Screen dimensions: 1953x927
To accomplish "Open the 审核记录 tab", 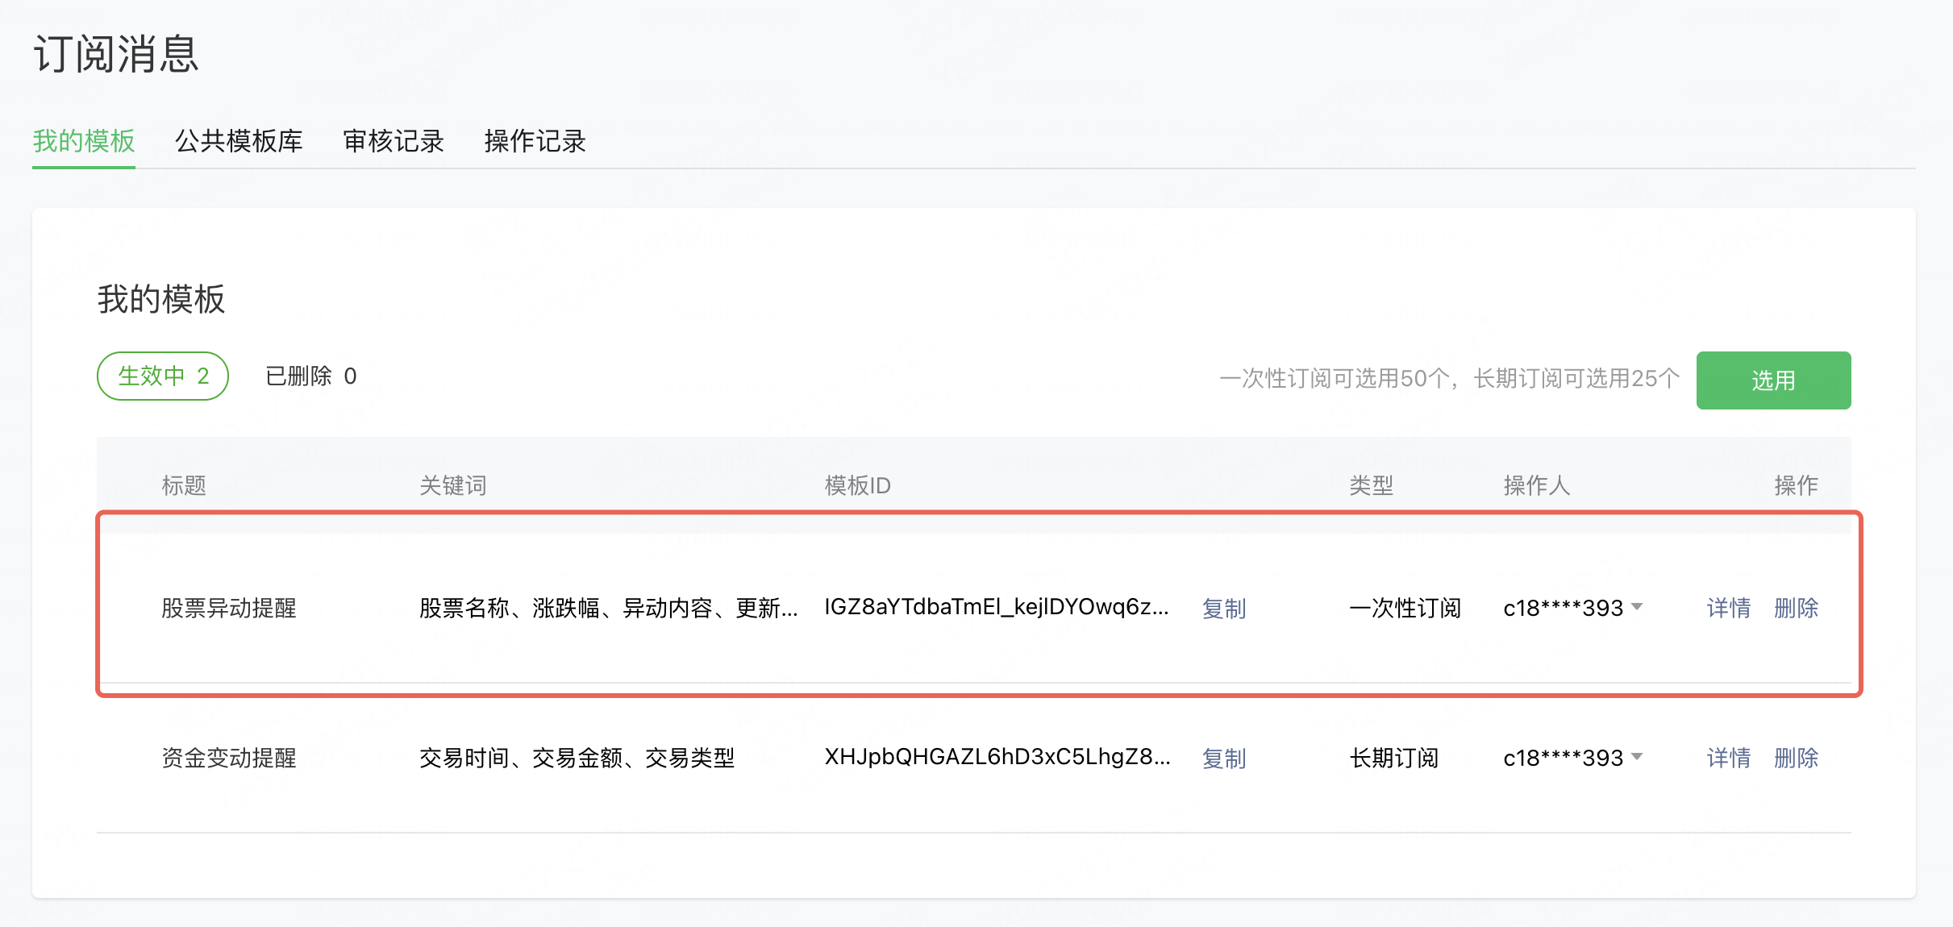I will 394,141.
